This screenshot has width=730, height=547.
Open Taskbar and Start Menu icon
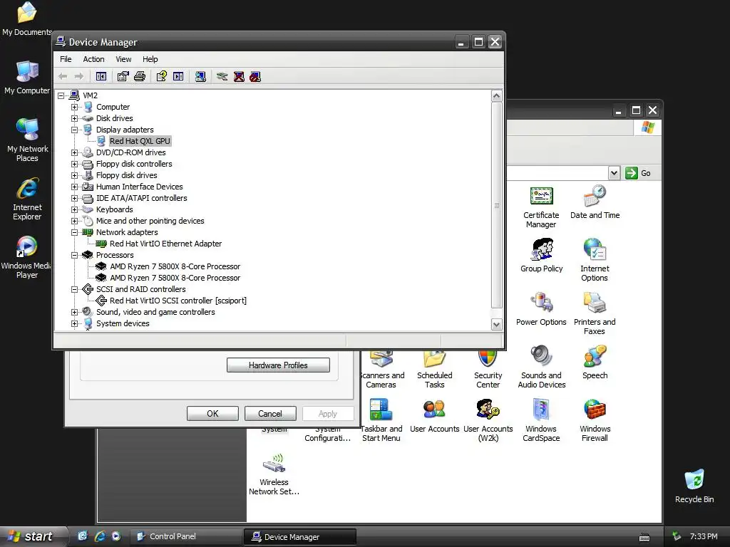click(x=381, y=420)
